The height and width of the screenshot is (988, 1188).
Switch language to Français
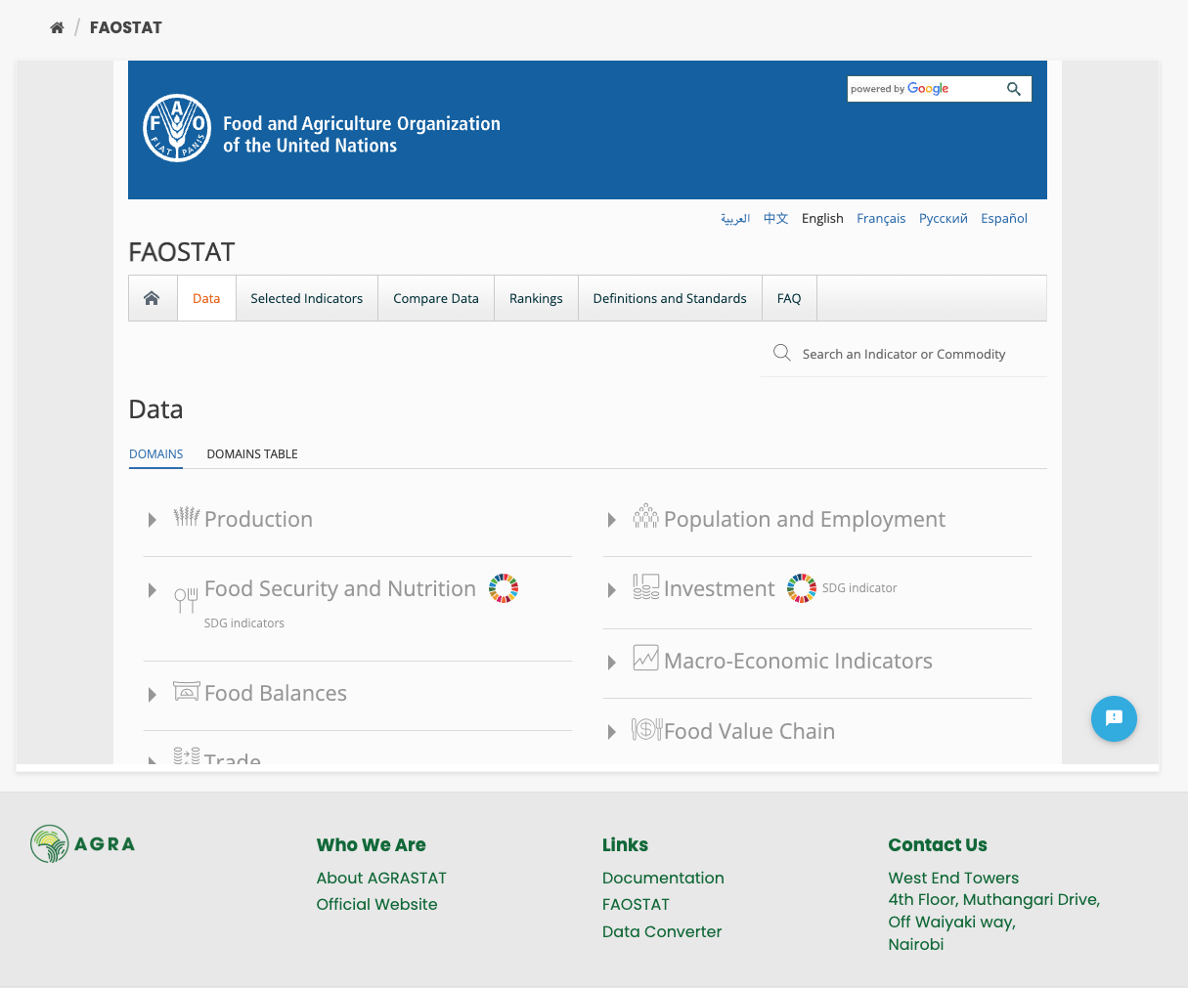pyautogui.click(x=880, y=218)
